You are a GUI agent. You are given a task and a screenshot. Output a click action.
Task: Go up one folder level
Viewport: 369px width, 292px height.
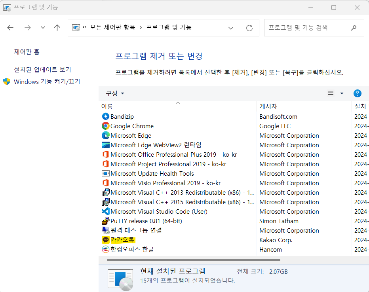click(57, 28)
